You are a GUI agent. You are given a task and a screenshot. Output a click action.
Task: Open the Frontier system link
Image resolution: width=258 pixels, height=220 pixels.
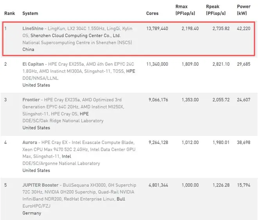click(x=31, y=100)
